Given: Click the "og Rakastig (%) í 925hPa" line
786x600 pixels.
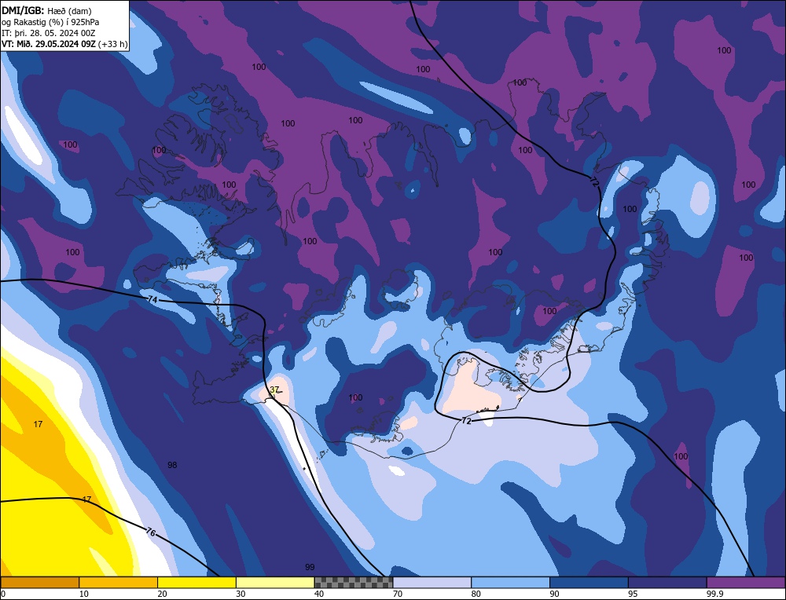Looking at the screenshot, I should point(50,22).
